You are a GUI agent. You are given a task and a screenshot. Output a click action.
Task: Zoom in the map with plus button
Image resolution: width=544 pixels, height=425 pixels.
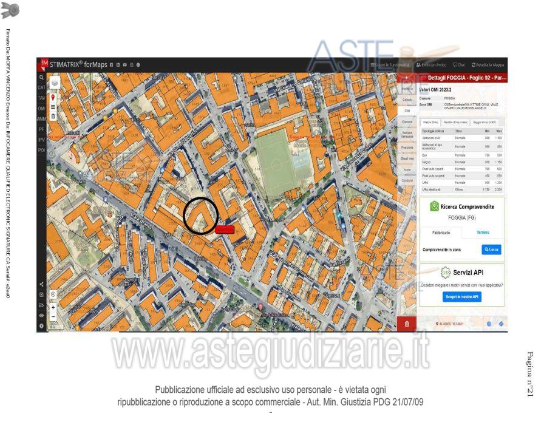[53, 308]
